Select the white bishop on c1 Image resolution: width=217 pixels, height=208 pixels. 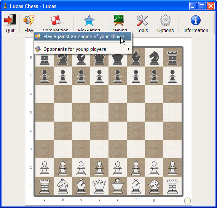[x=81, y=186]
